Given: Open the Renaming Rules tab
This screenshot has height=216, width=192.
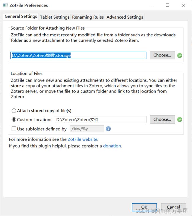Looking at the screenshot, I should (x=88, y=17).
